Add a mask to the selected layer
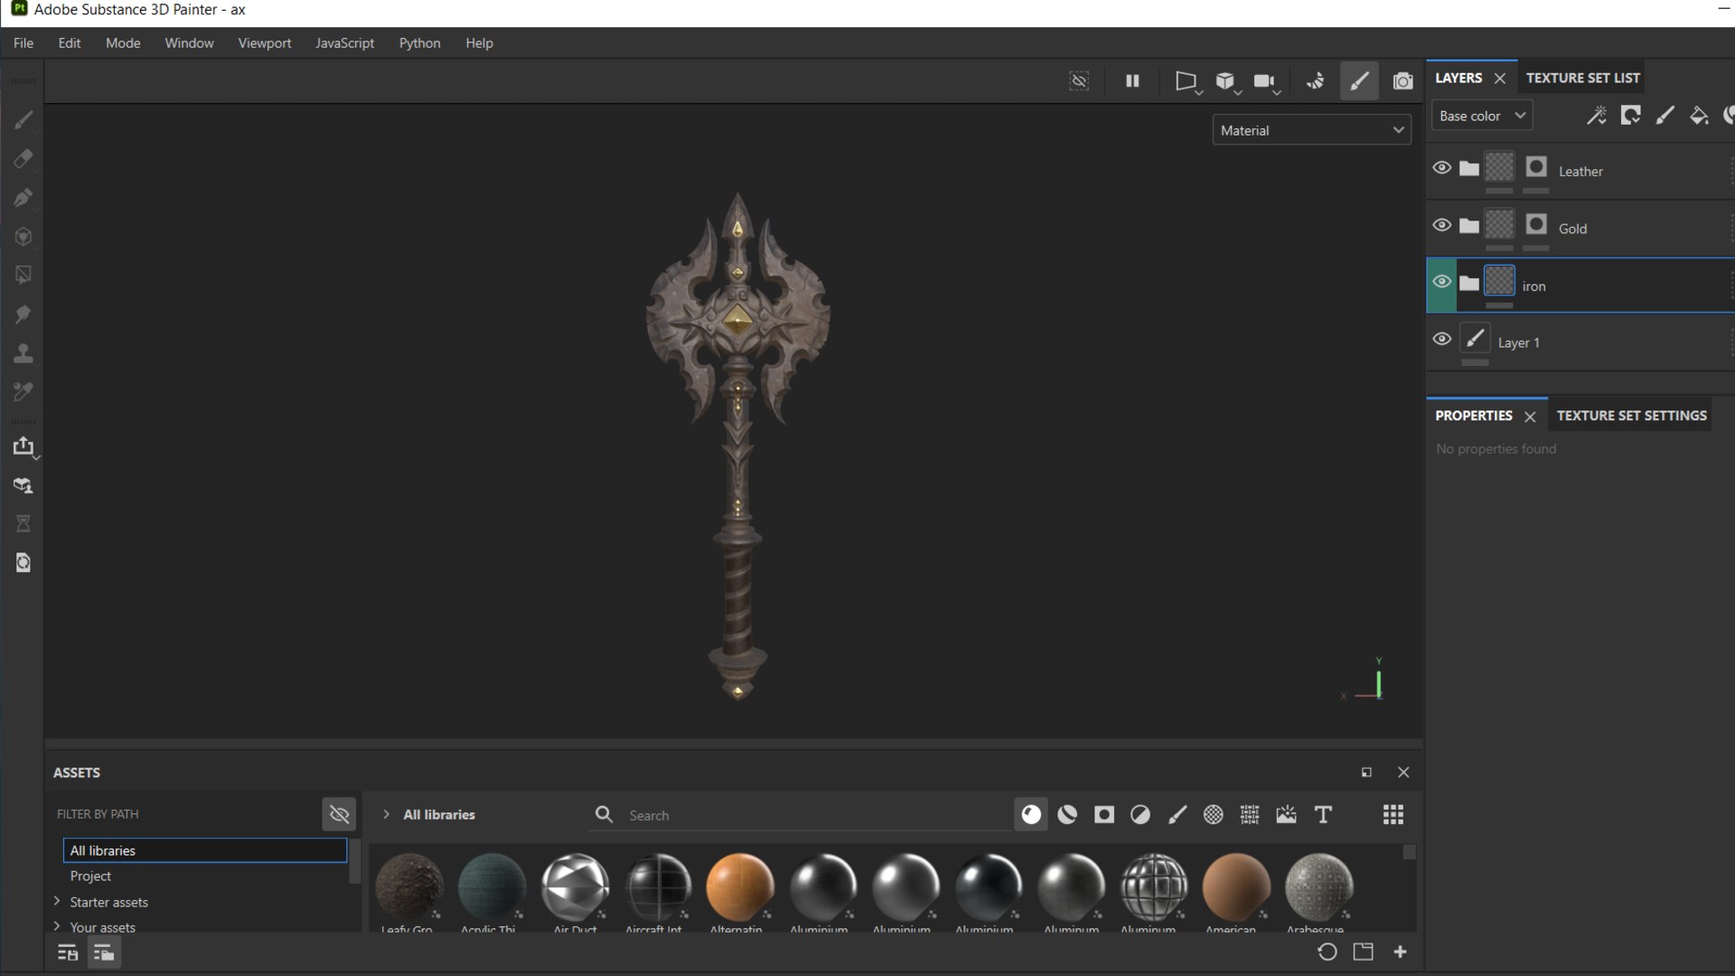Image resolution: width=1735 pixels, height=976 pixels. [x=1631, y=116]
